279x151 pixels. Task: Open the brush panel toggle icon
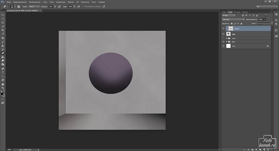[x=19, y=7]
